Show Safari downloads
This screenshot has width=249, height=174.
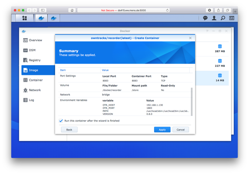(209, 10)
